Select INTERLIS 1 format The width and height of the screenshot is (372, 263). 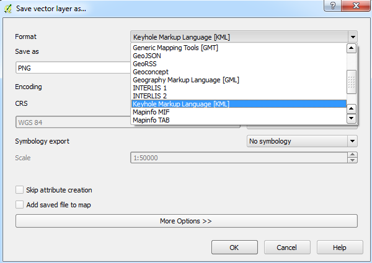(239, 88)
